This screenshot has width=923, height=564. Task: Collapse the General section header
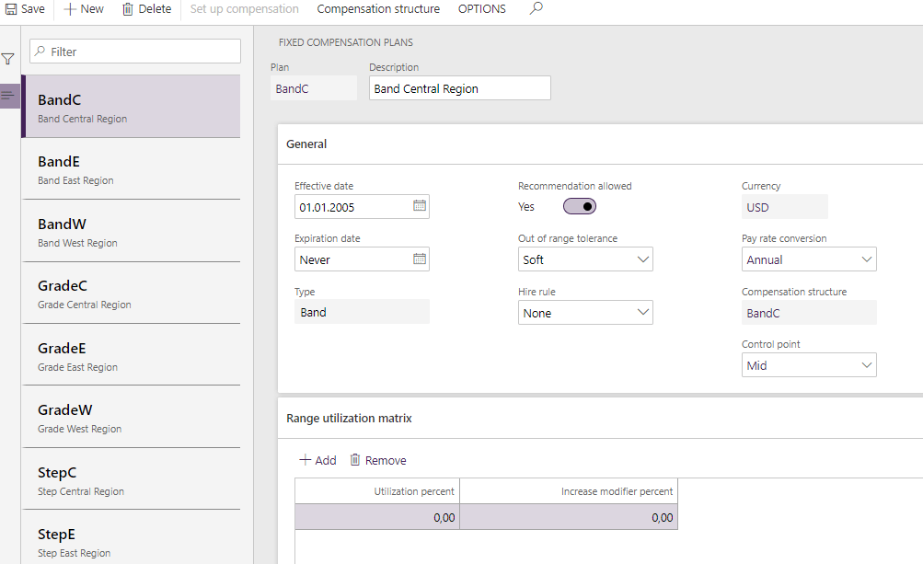[x=306, y=144]
